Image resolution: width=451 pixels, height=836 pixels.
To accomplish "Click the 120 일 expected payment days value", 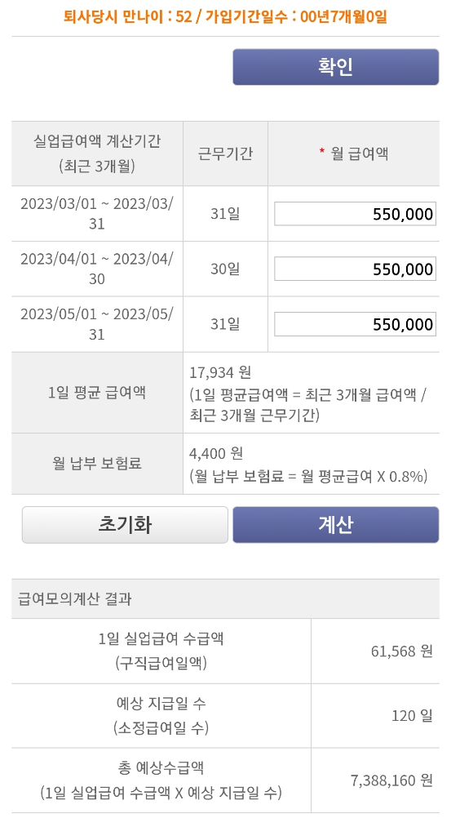I will point(412,715).
